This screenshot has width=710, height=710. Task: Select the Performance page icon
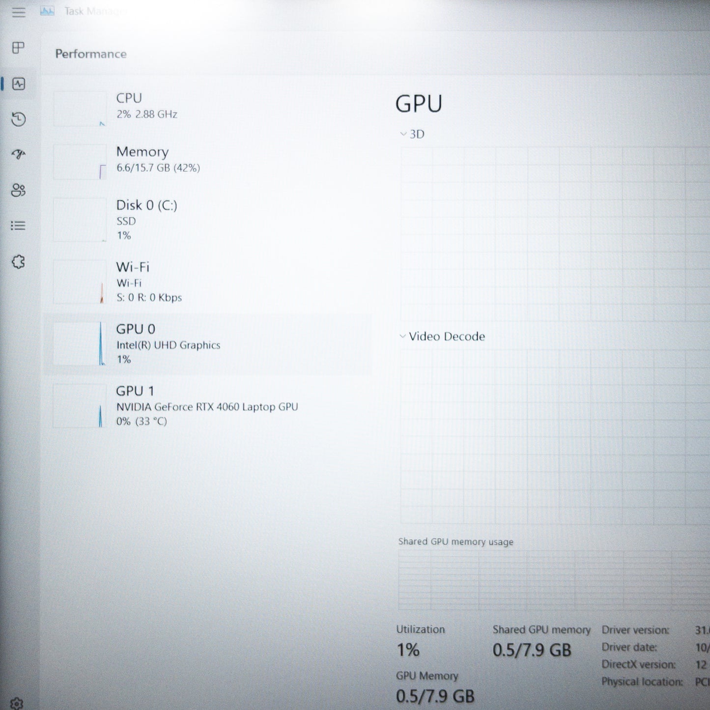pos(19,84)
